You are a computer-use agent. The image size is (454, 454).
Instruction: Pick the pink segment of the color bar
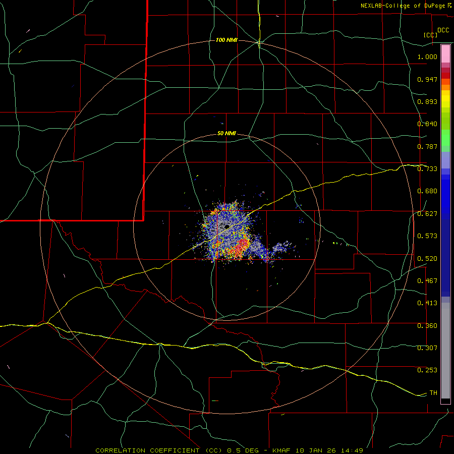[445, 54]
